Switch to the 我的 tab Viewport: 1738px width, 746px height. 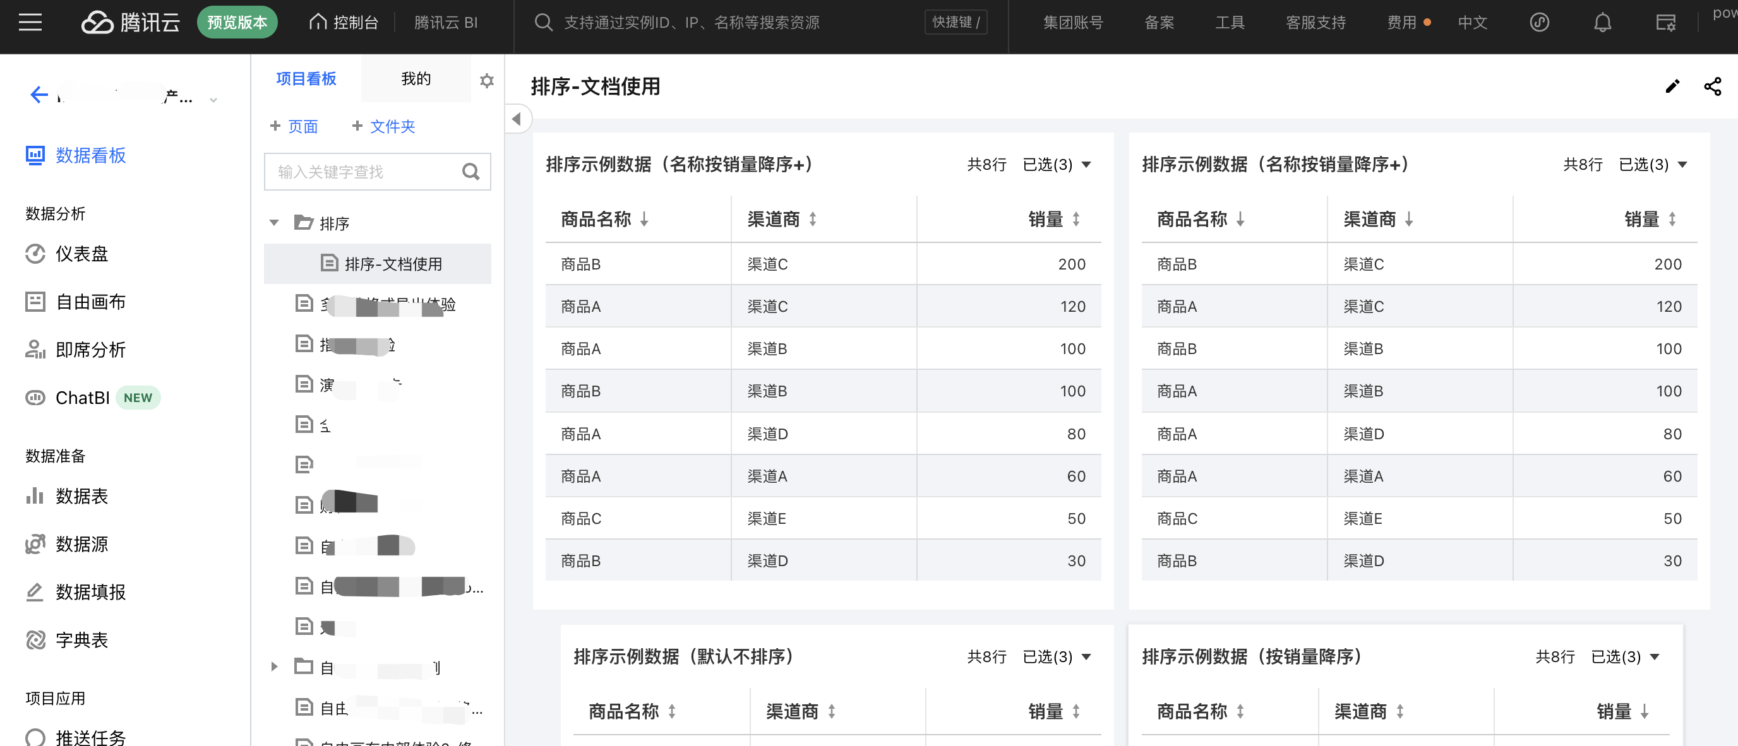click(x=416, y=79)
